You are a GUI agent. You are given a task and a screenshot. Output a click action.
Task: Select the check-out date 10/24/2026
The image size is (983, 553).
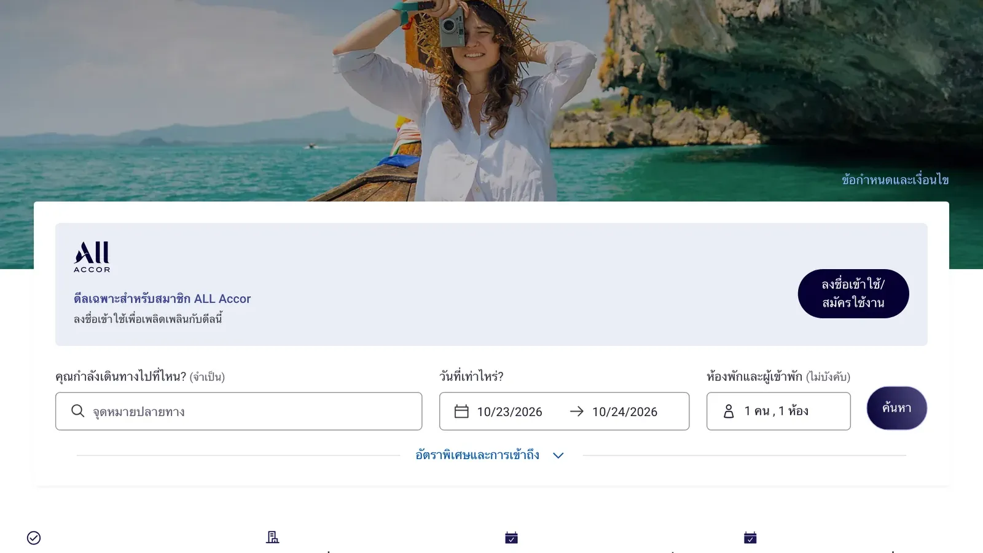tap(625, 412)
